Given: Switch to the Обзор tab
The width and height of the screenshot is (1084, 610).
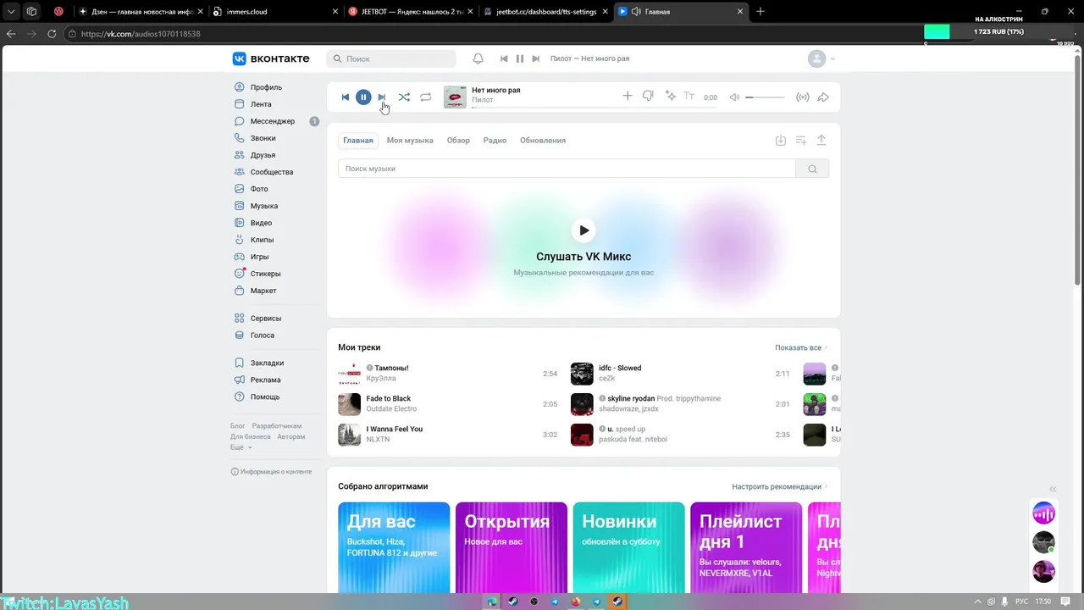Looking at the screenshot, I should click(x=458, y=141).
